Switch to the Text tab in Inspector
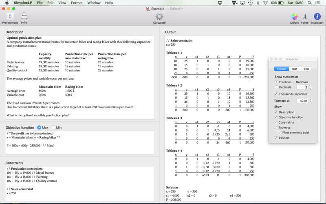The image size is (326, 204). 294,69
